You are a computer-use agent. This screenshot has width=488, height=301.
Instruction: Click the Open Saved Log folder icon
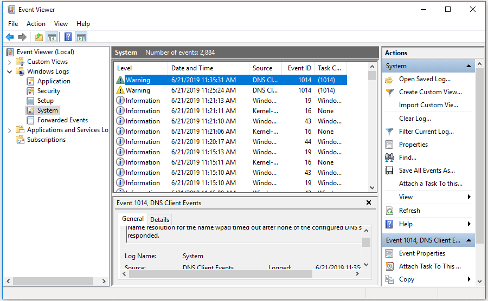[x=389, y=79]
